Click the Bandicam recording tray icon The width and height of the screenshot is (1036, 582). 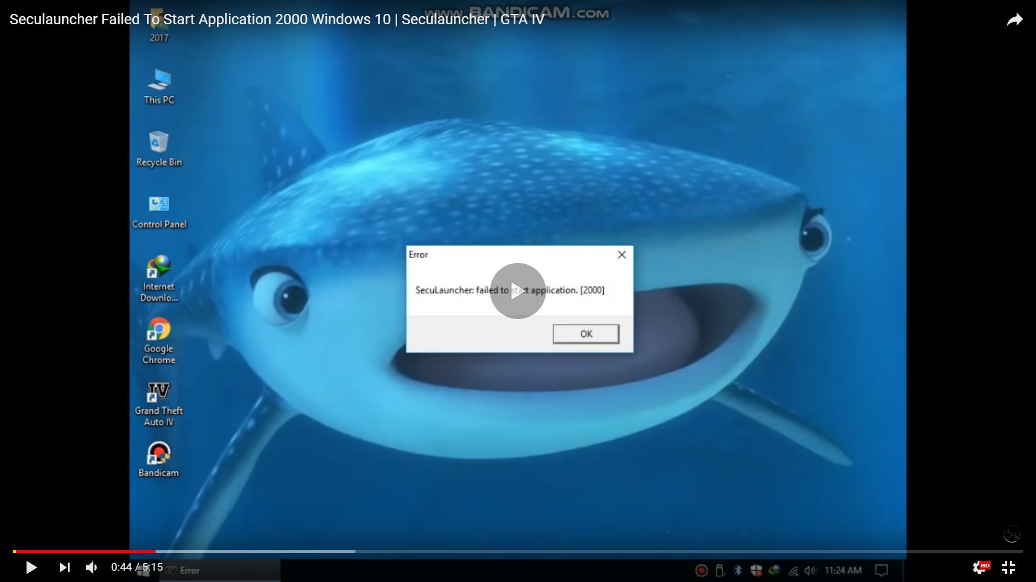coord(701,570)
